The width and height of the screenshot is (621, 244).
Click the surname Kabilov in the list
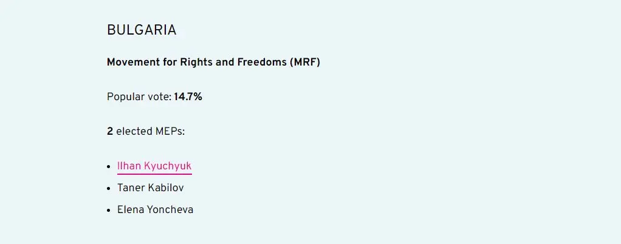click(166, 188)
